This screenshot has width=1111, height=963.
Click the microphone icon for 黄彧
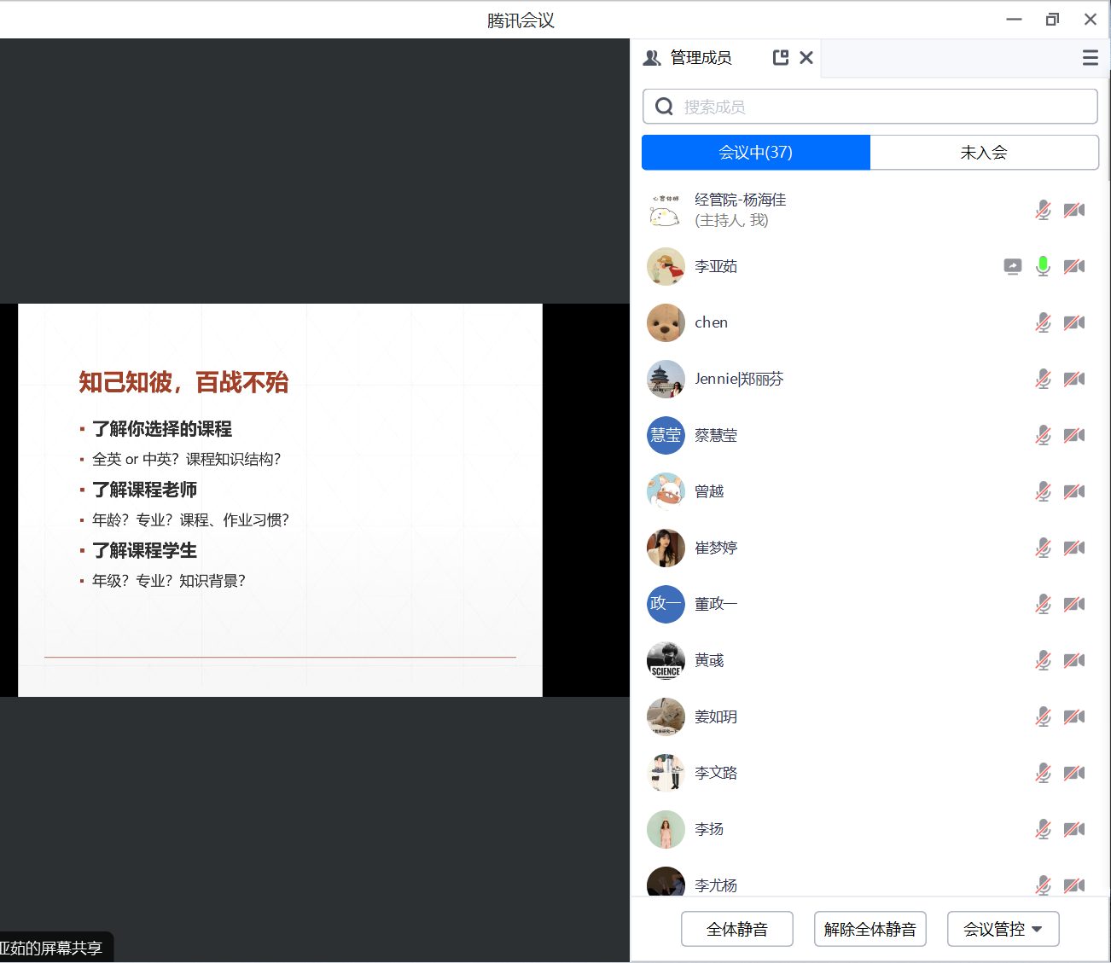click(x=1043, y=660)
